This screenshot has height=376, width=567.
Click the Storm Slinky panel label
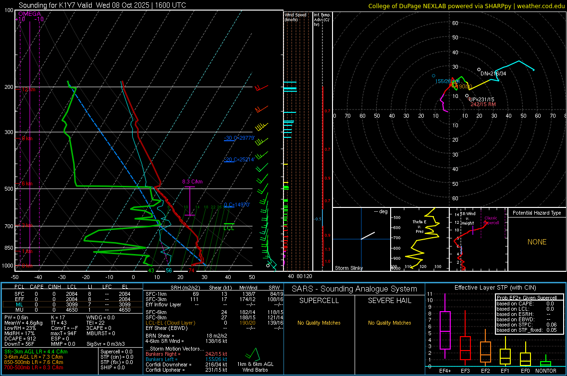click(x=348, y=268)
